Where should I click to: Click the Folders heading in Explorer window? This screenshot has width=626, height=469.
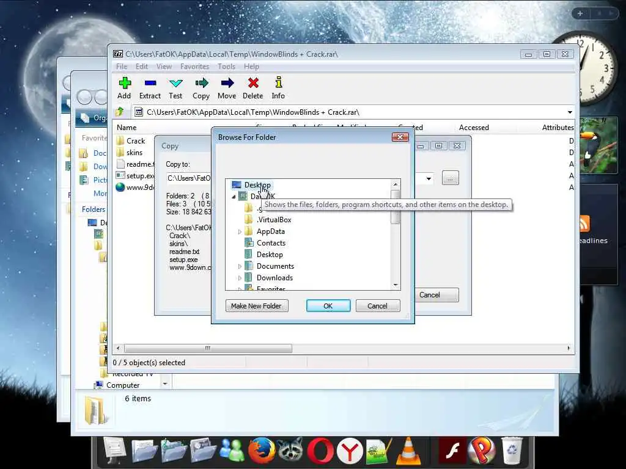click(94, 209)
